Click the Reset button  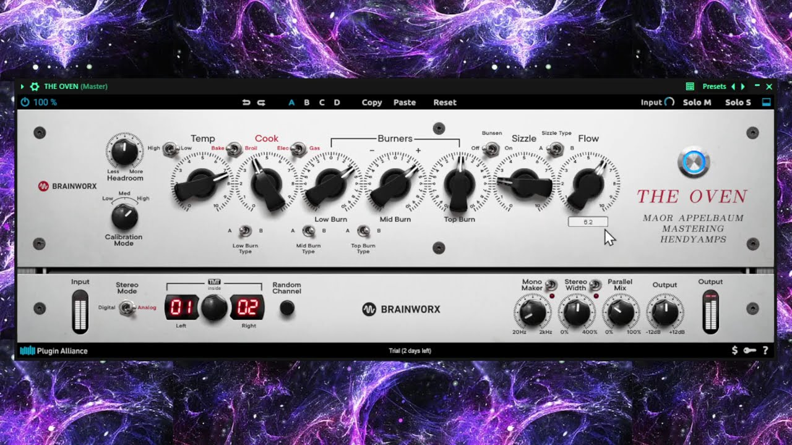[x=445, y=103]
